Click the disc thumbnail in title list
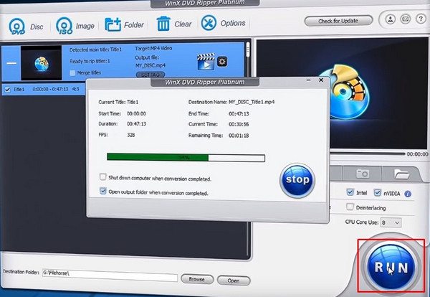The height and width of the screenshot is (297, 430). coord(41,63)
